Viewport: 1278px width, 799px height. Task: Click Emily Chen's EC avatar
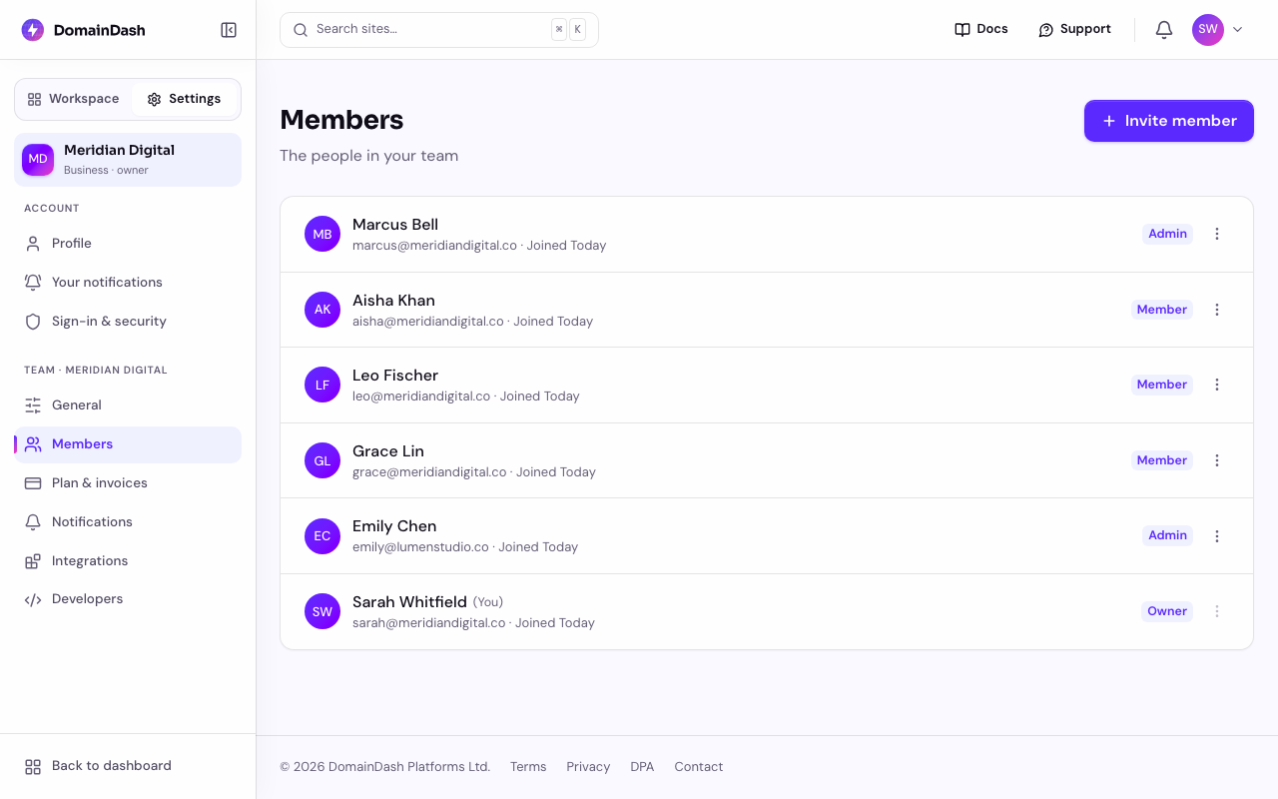[322, 536]
